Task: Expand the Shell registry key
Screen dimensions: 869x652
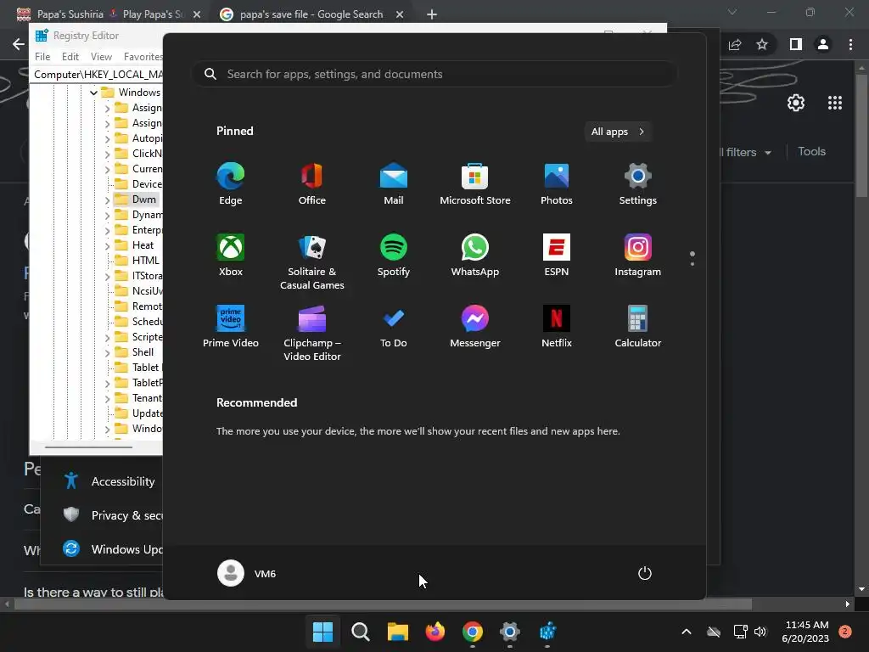Action: [x=107, y=352]
